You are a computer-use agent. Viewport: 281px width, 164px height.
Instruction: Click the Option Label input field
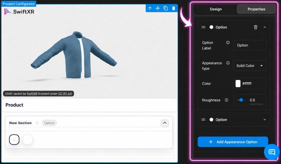point(250,45)
